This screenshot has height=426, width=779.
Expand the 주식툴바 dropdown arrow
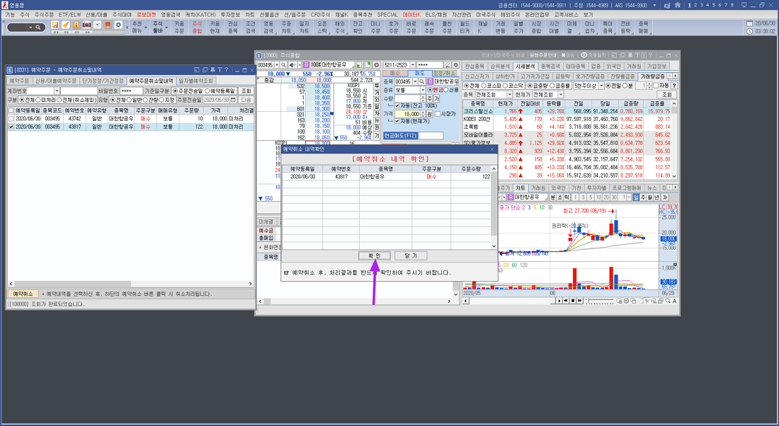tap(166, 28)
